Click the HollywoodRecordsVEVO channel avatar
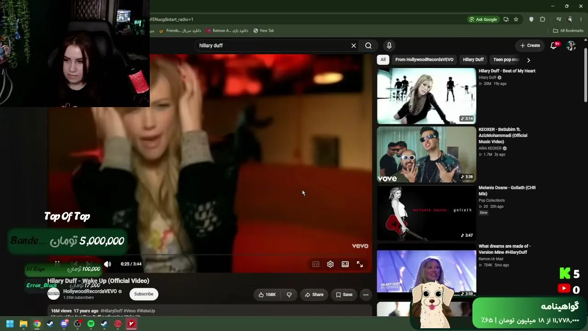The height and width of the screenshot is (331, 588). (x=54, y=294)
